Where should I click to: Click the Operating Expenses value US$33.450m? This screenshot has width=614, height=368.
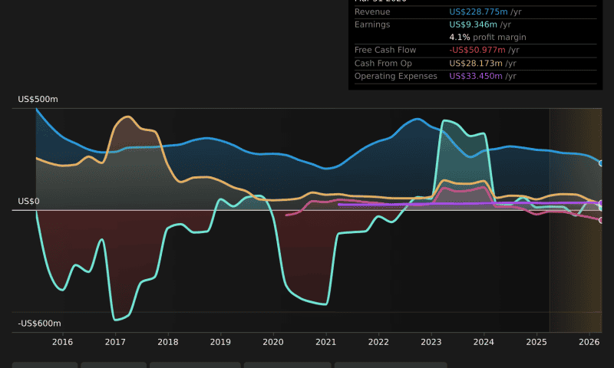tap(475, 76)
